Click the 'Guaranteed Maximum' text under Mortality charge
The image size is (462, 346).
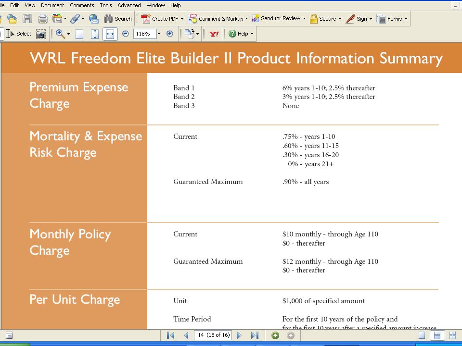(x=208, y=182)
